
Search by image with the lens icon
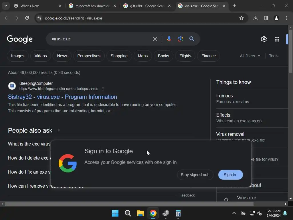pos(180,39)
